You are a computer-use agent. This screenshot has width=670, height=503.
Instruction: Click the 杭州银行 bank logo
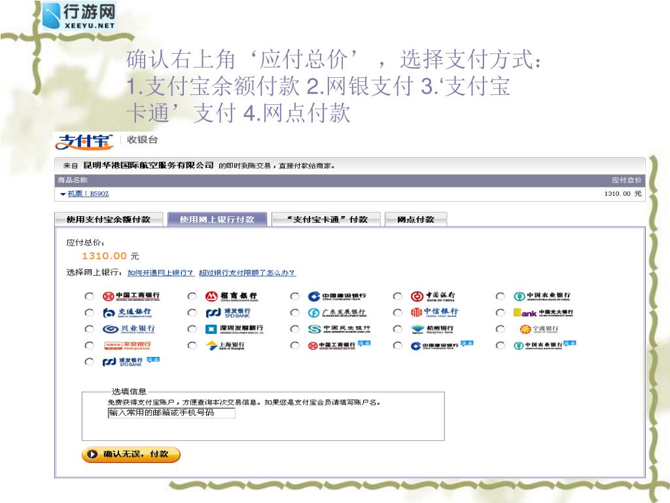point(432,329)
